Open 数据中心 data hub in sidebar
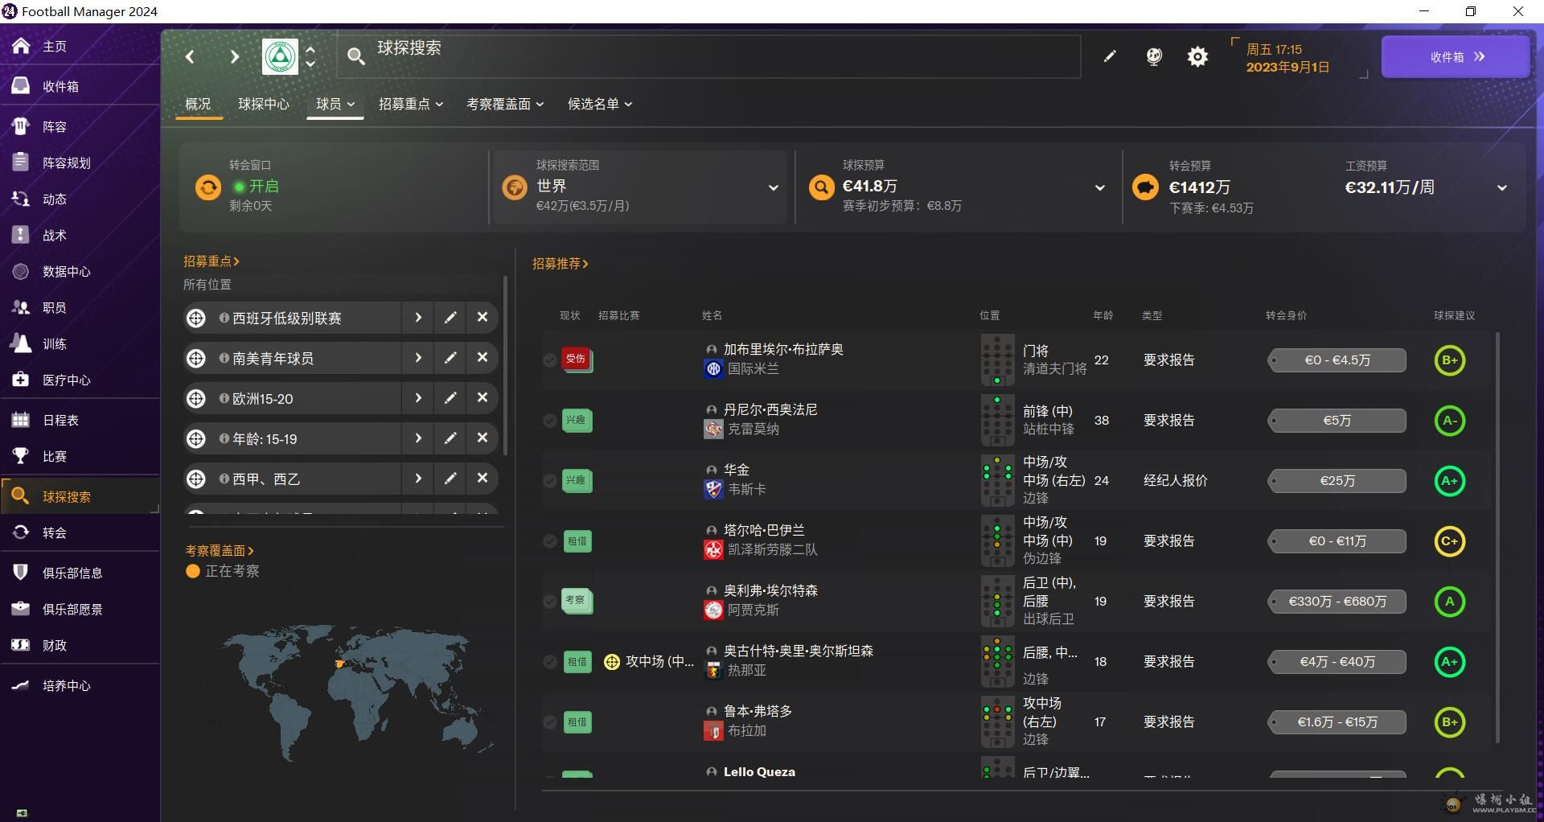1544x822 pixels. click(80, 271)
